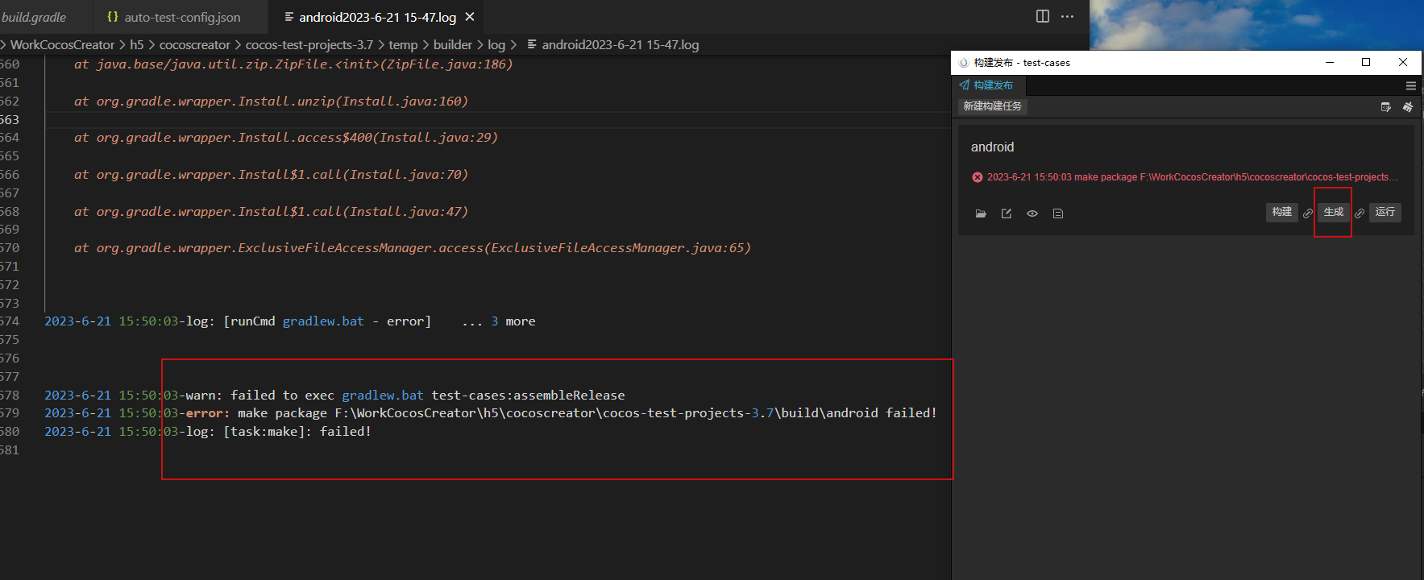
Task: Open the build panel hamburger menu
Action: click(1411, 85)
